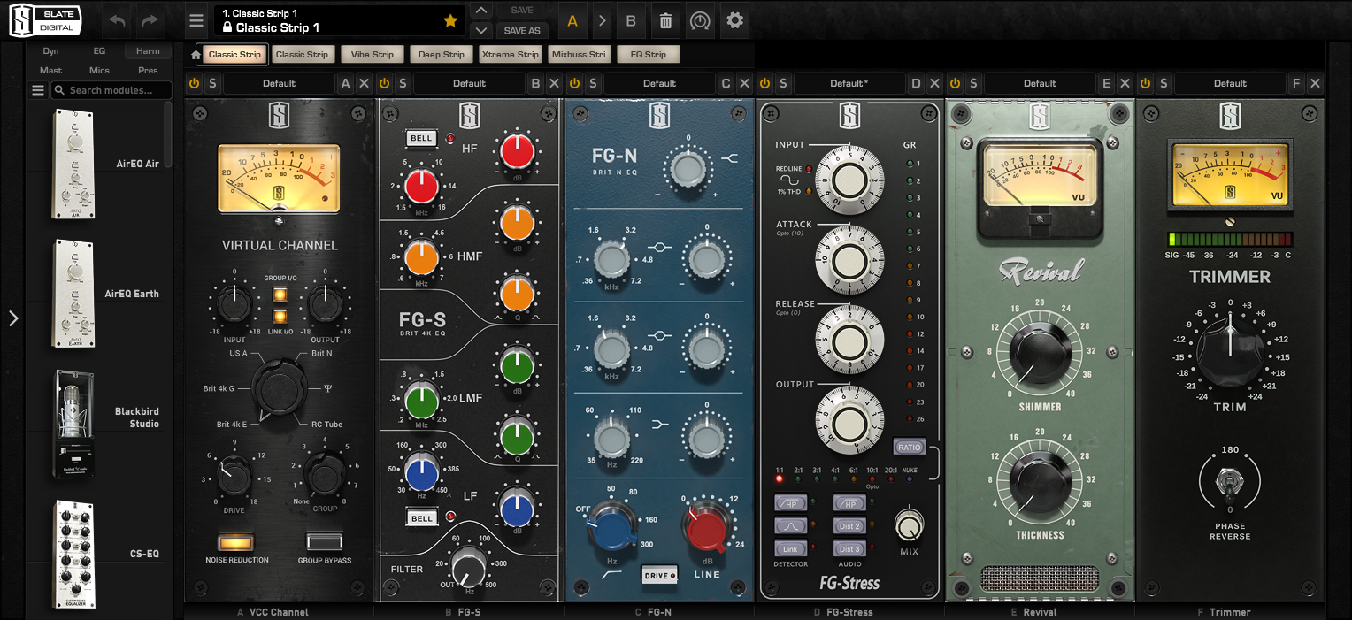Click Slate Digital logo
The height and width of the screenshot is (620, 1352).
[45, 20]
